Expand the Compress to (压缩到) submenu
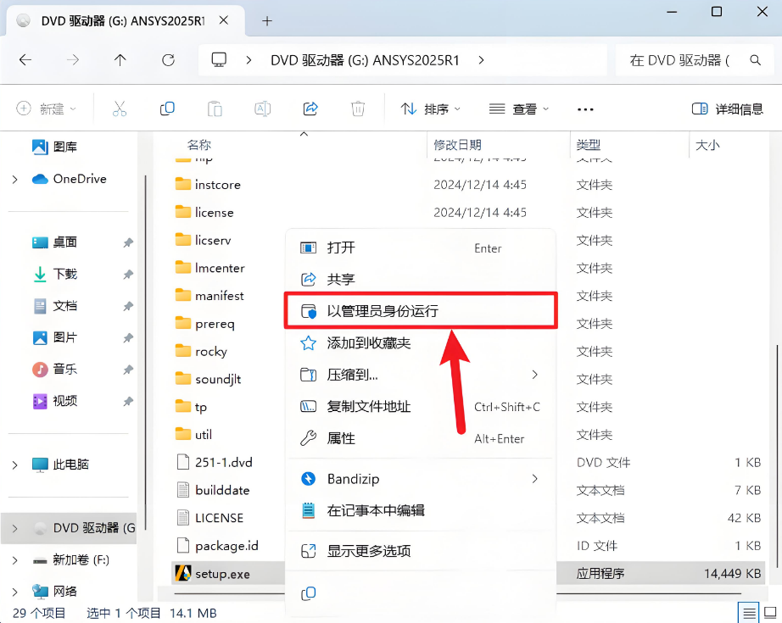Viewport: 782px width, 623px height. tap(534, 375)
